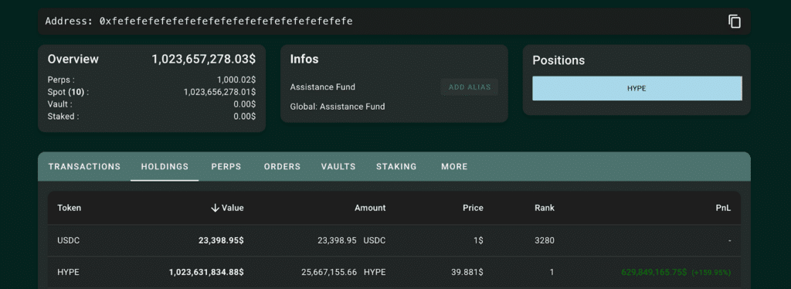Image resolution: width=791 pixels, height=289 pixels.
Task: Click the USDC value 23,398.95$
Action: [221, 240]
